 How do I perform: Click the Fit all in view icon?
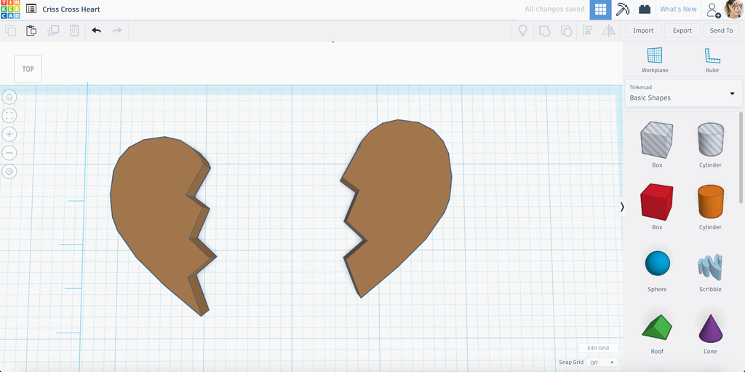pos(9,116)
